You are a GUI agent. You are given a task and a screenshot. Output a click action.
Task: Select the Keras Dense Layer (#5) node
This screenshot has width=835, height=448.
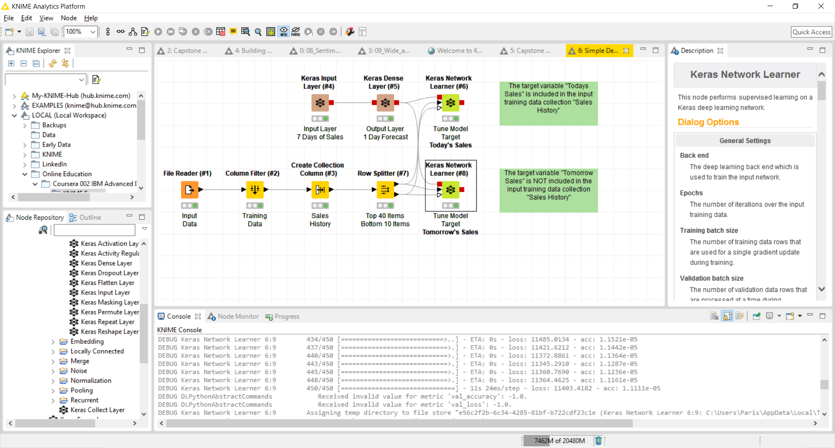click(385, 103)
